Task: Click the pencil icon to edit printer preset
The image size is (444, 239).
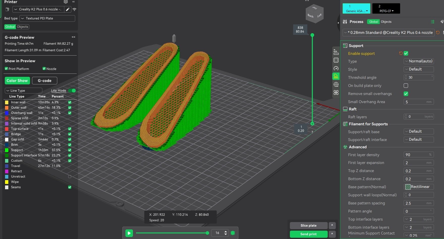Action: (x=68, y=9)
